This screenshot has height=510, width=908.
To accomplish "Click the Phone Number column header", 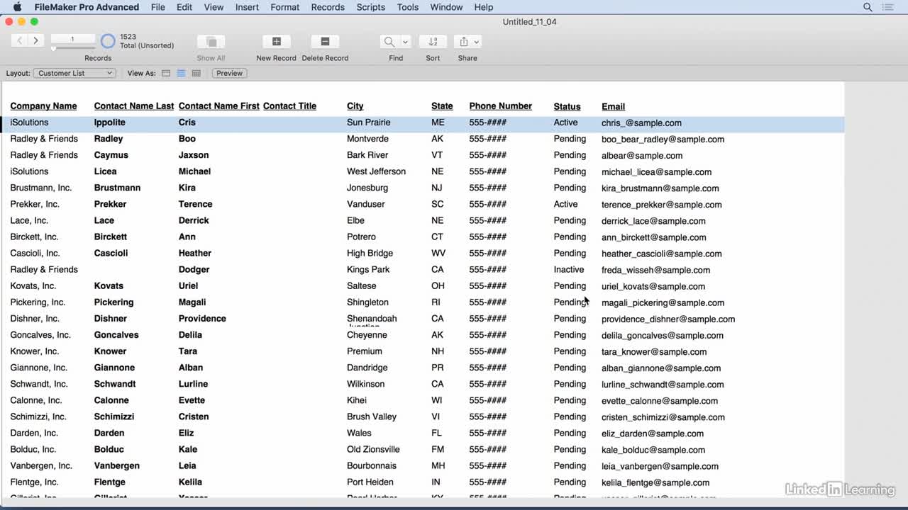I will pos(501,106).
